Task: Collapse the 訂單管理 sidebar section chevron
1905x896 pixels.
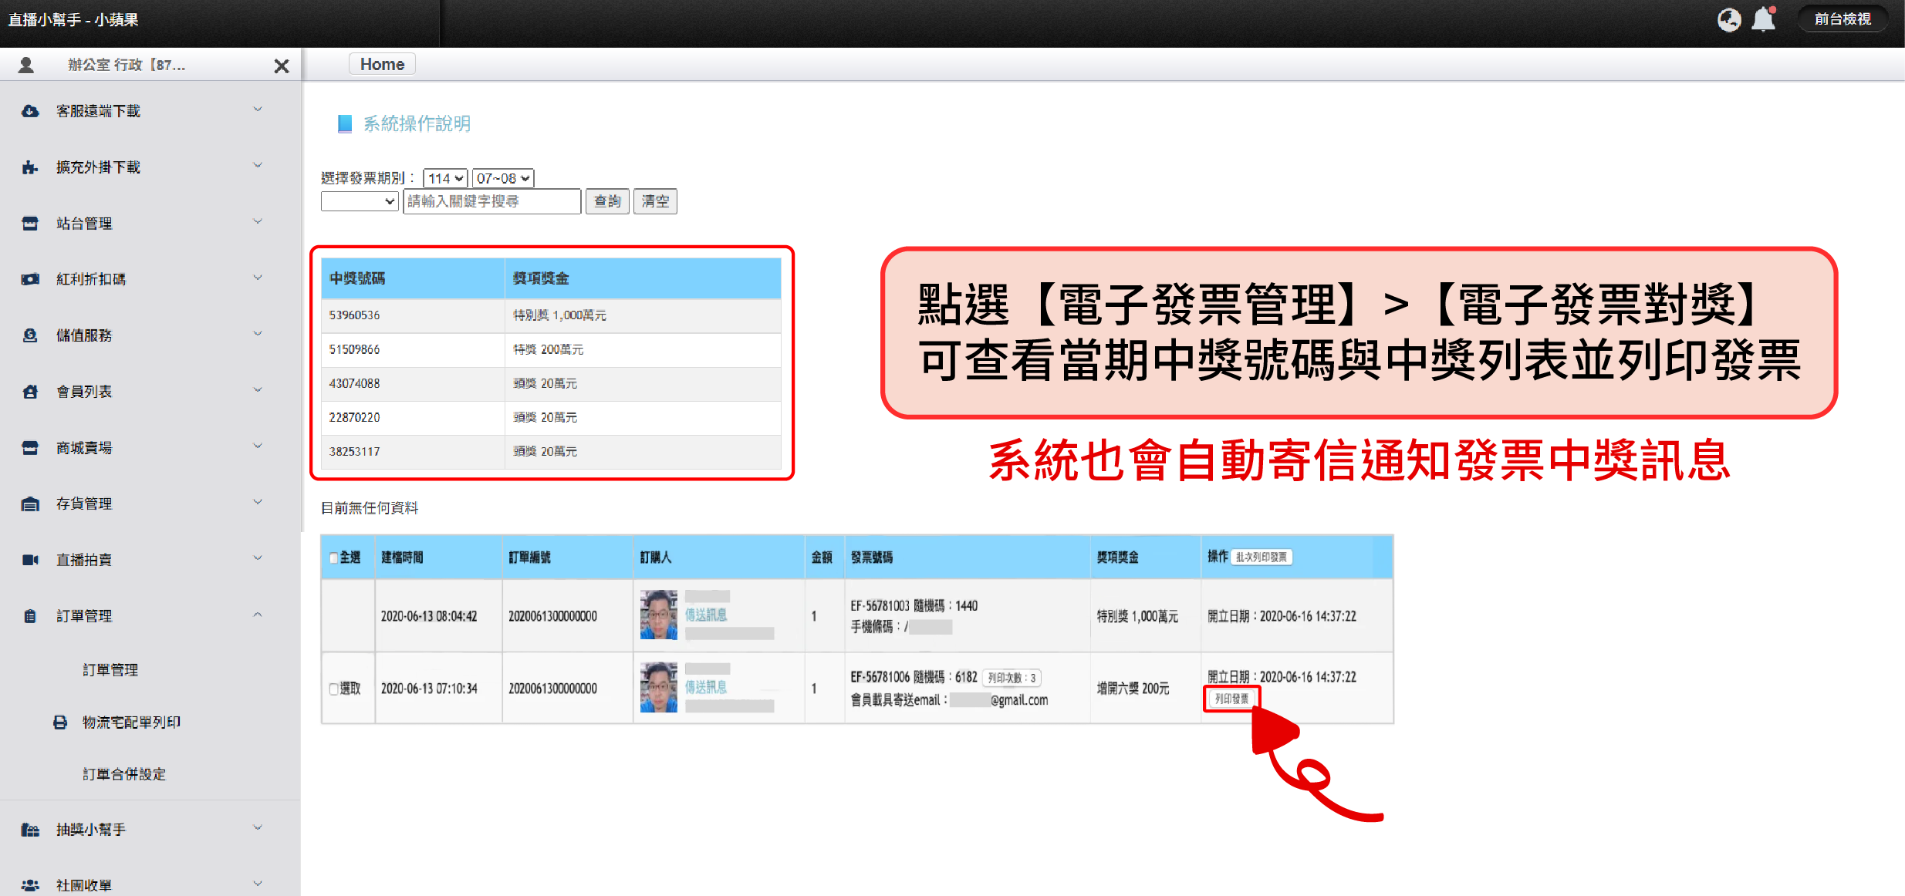Action: (x=258, y=615)
